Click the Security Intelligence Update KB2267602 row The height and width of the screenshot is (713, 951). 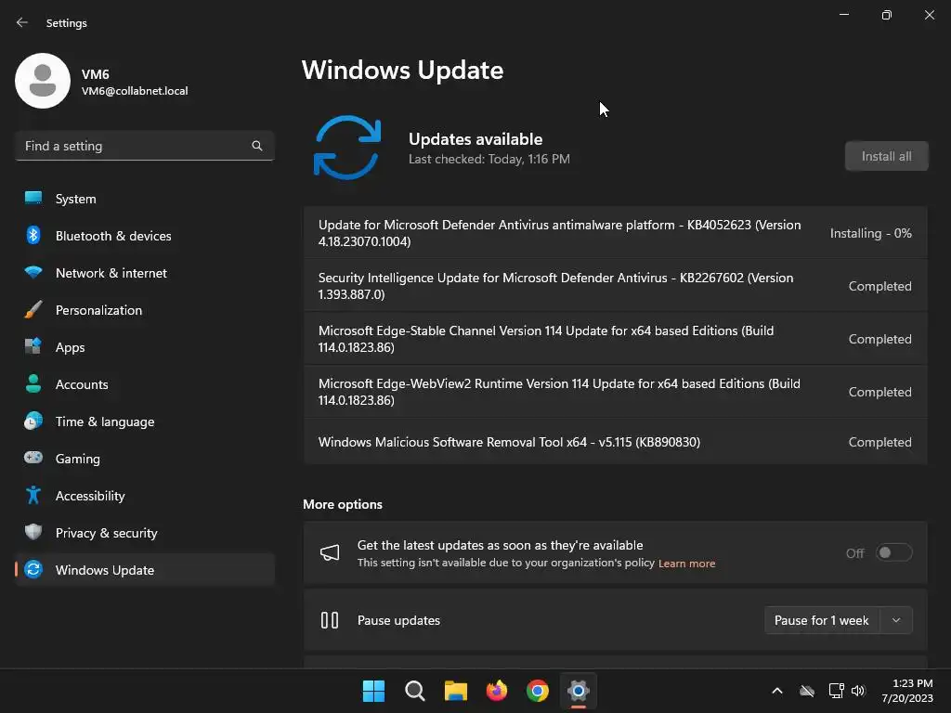615,286
